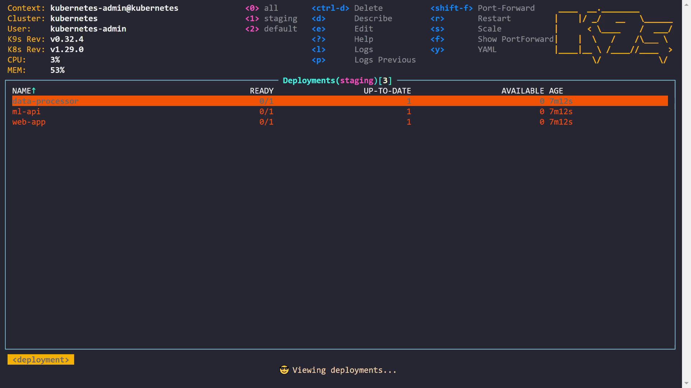The image size is (691, 388).
Task: Select the data-processor deployment row
Action: tap(45, 101)
